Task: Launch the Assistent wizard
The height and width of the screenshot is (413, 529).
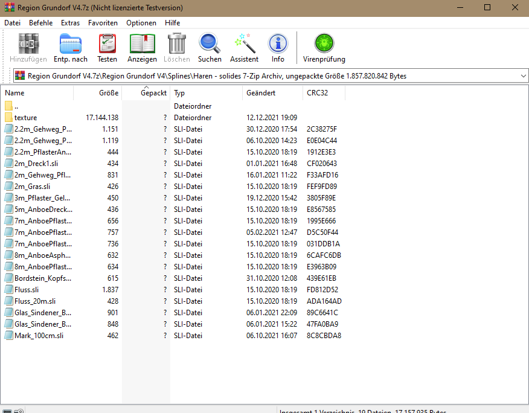Action: [245, 44]
